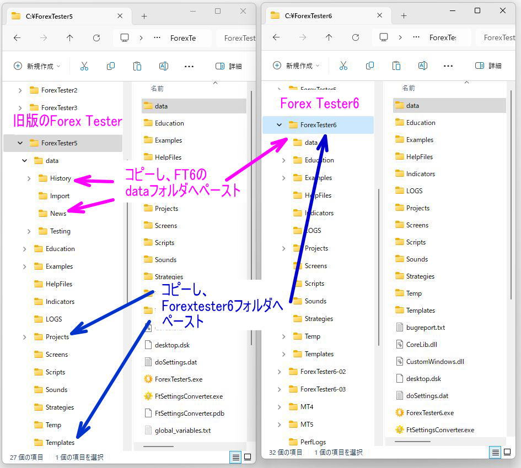
Task: Click the Cut scissors icon in left window
Action: [84, 66]
